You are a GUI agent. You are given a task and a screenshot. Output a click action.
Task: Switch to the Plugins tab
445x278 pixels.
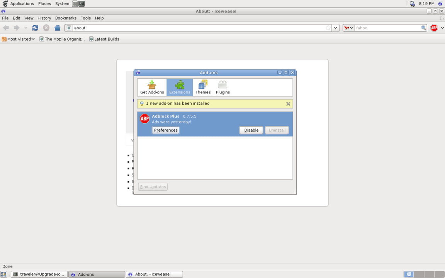pyautogui.click(x=223, y=87)
